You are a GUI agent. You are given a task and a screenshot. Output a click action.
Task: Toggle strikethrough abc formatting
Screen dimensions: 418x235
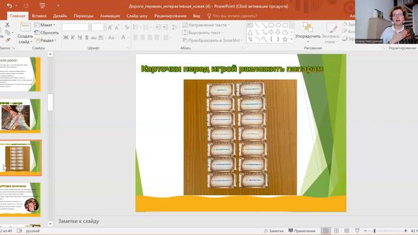pos(93,38)
